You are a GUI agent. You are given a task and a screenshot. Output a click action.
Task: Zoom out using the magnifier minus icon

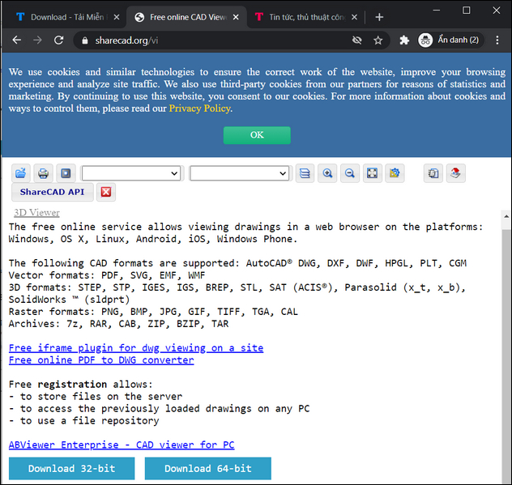pyautogui.click(x=349, y=173)
